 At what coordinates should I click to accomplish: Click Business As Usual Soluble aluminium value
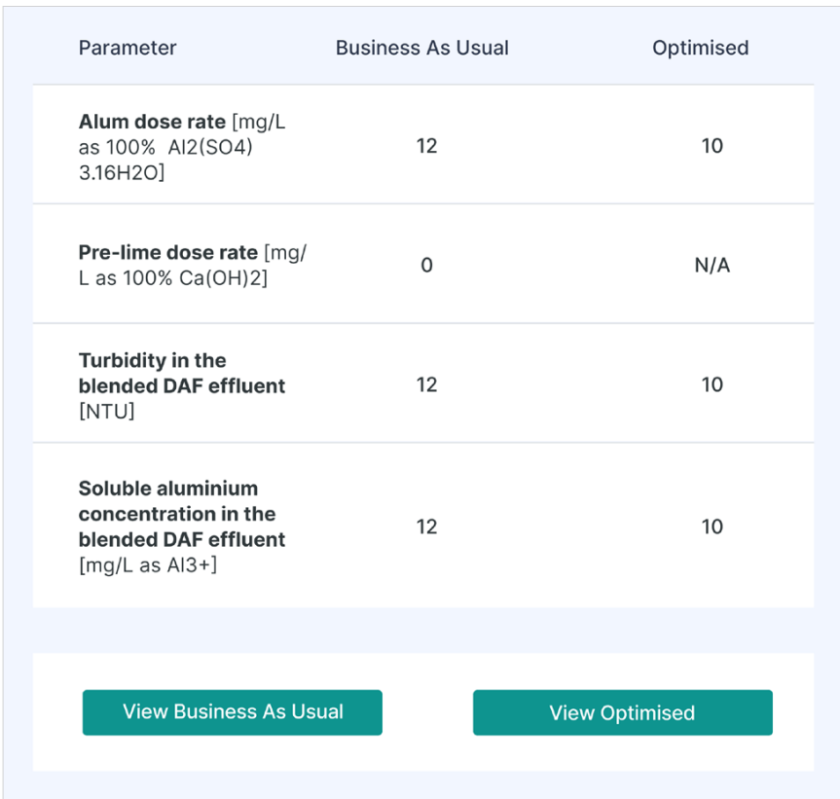click(x=426, y=527)
